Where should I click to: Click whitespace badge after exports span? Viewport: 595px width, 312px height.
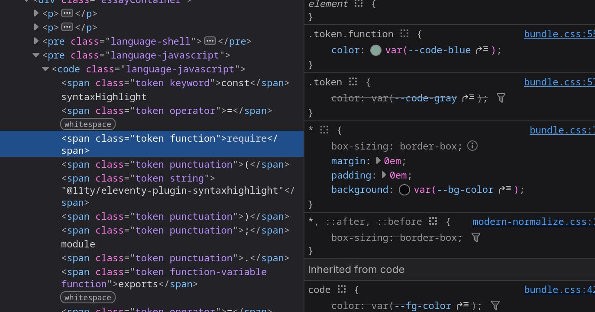[x=88, y=298]
